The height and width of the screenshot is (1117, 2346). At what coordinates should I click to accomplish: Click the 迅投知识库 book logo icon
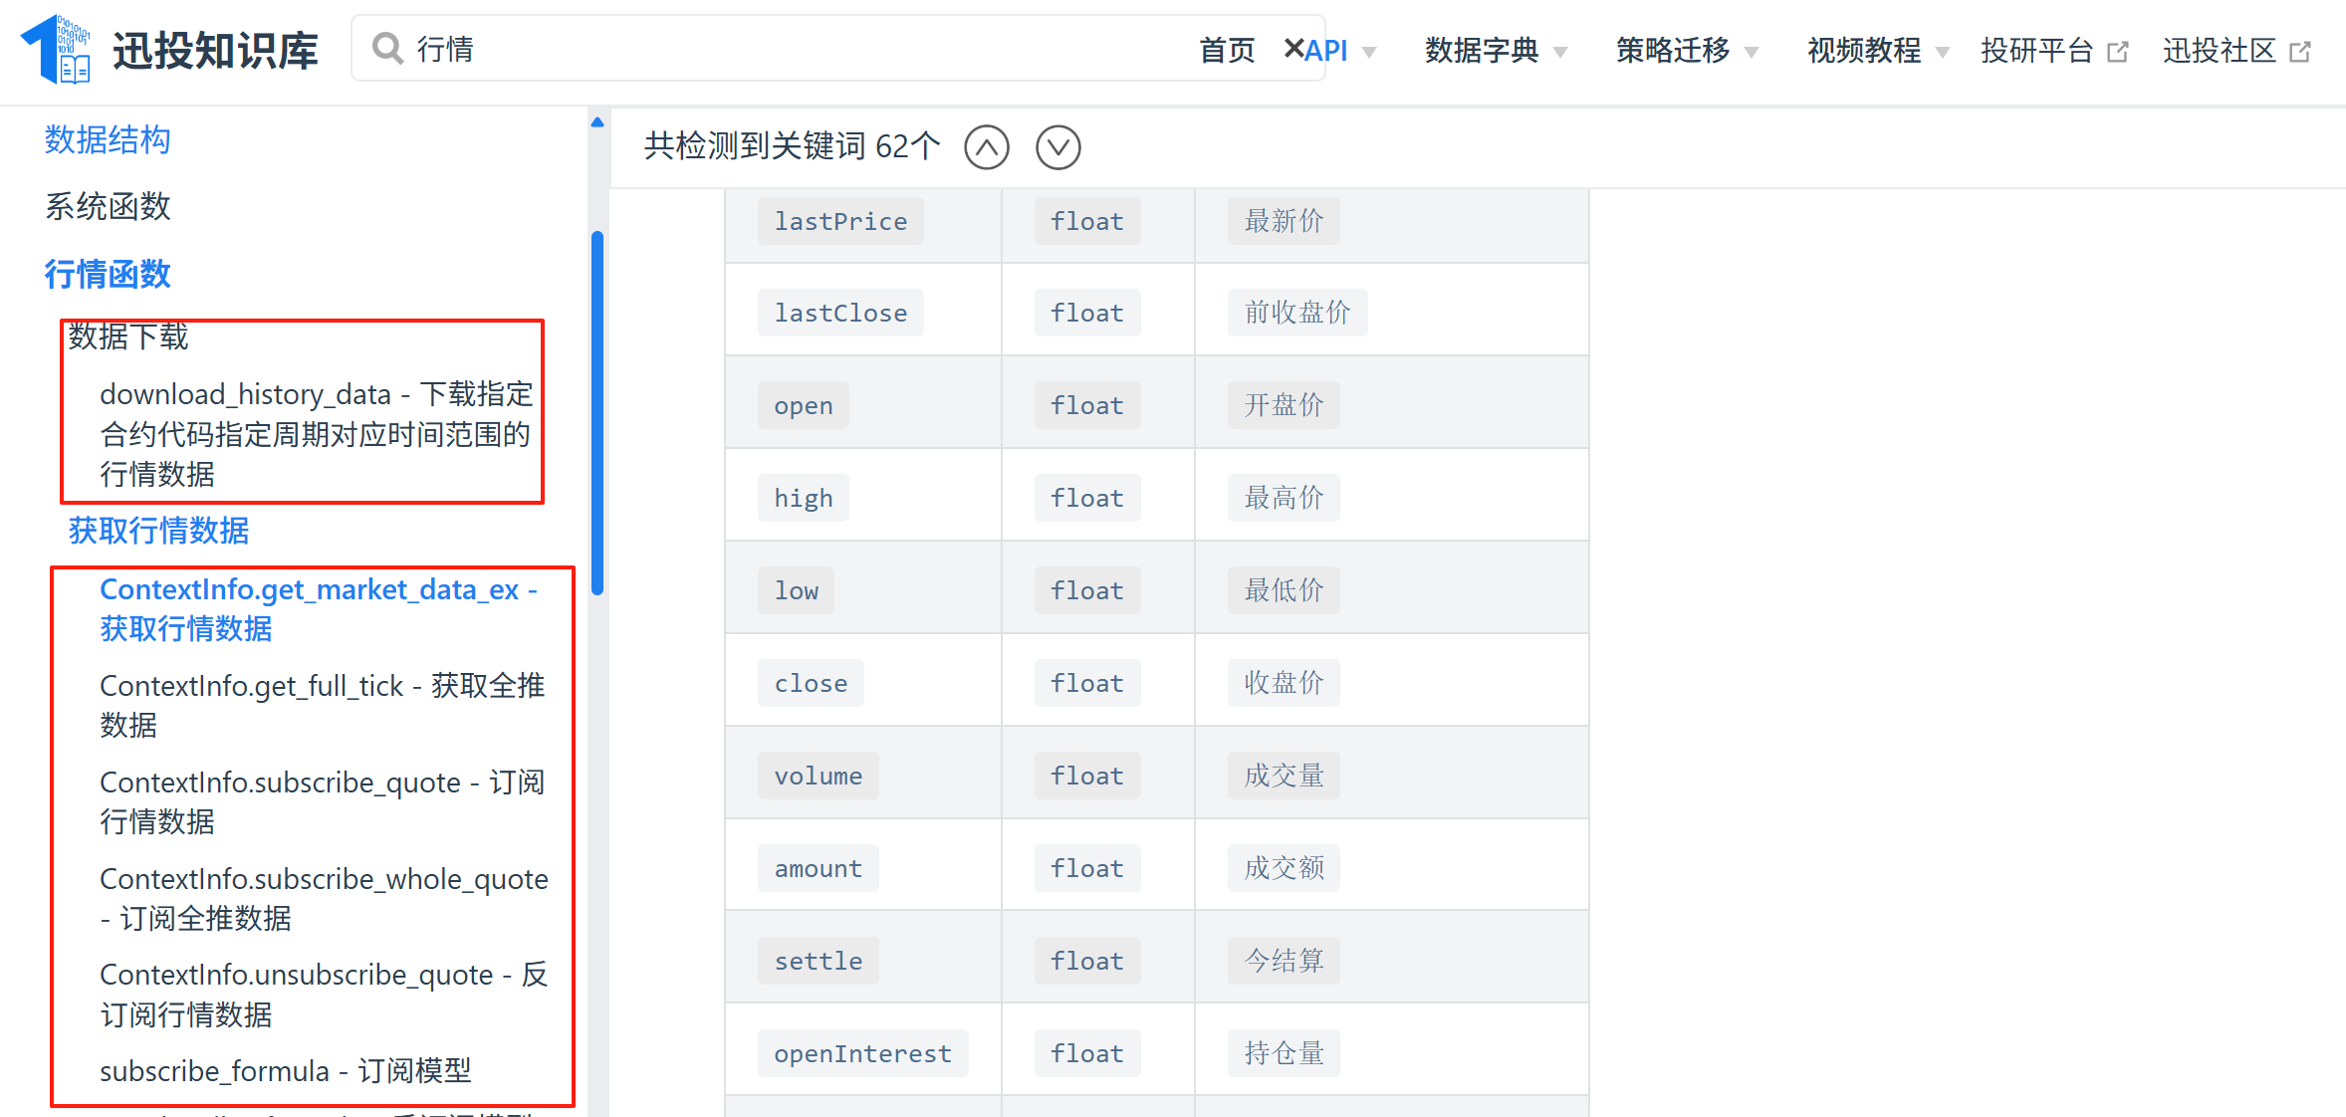pos(57,49)
